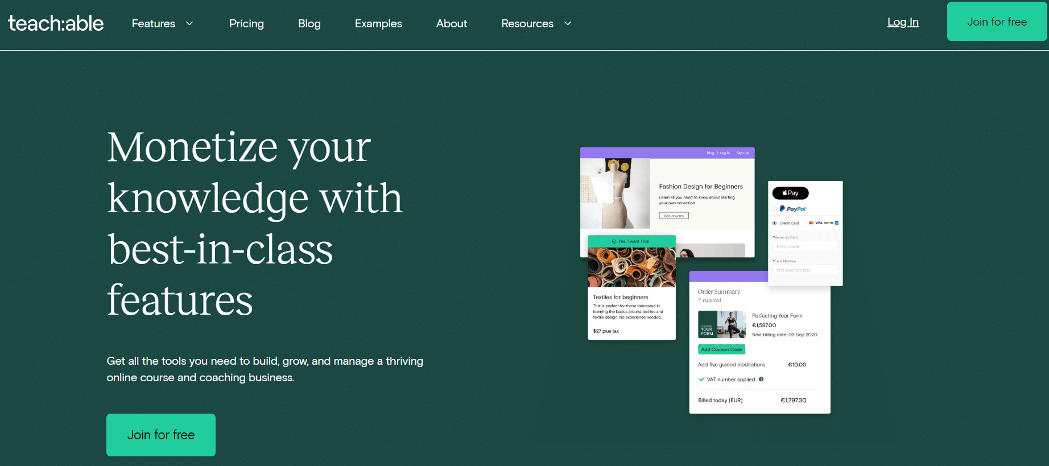
Task: Click Join for free in header
Action: coord(997,22)
